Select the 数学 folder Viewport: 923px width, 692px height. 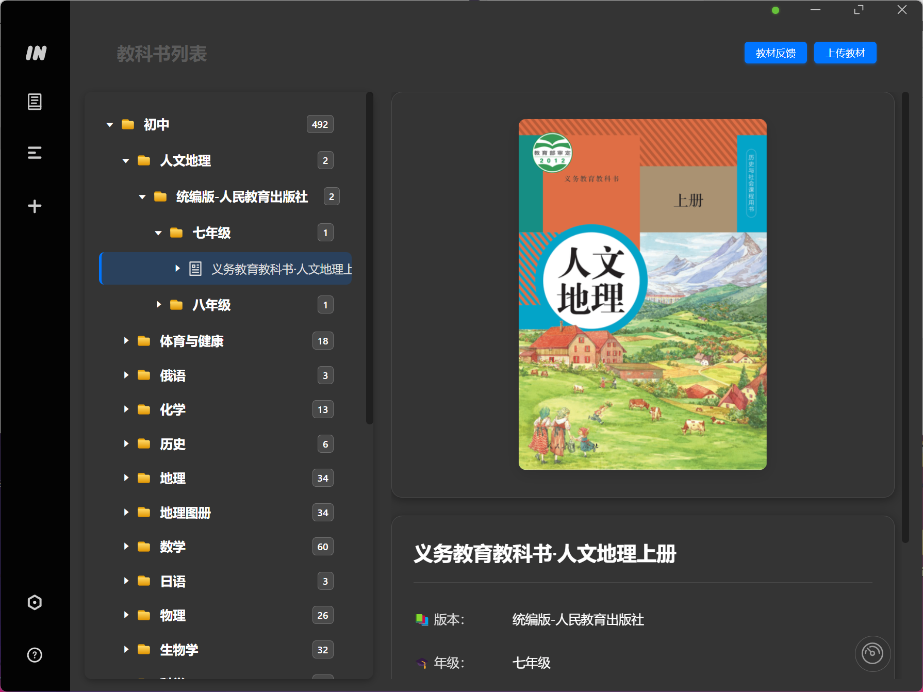pos(172,547)
